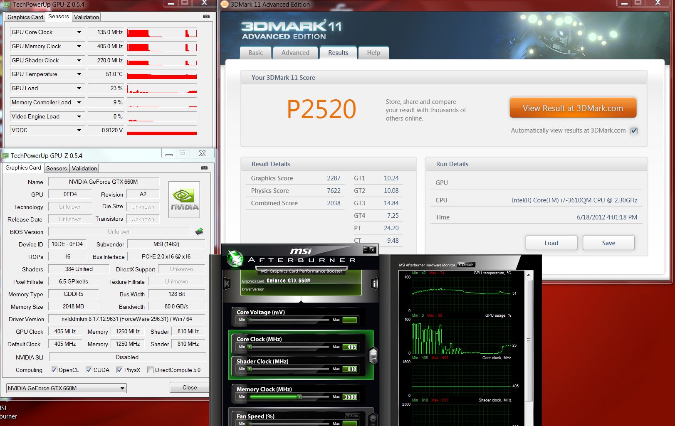The width and height of the screenshot is (675, 426).
Task: Click the P2520 score text
Action: point(321,109)
